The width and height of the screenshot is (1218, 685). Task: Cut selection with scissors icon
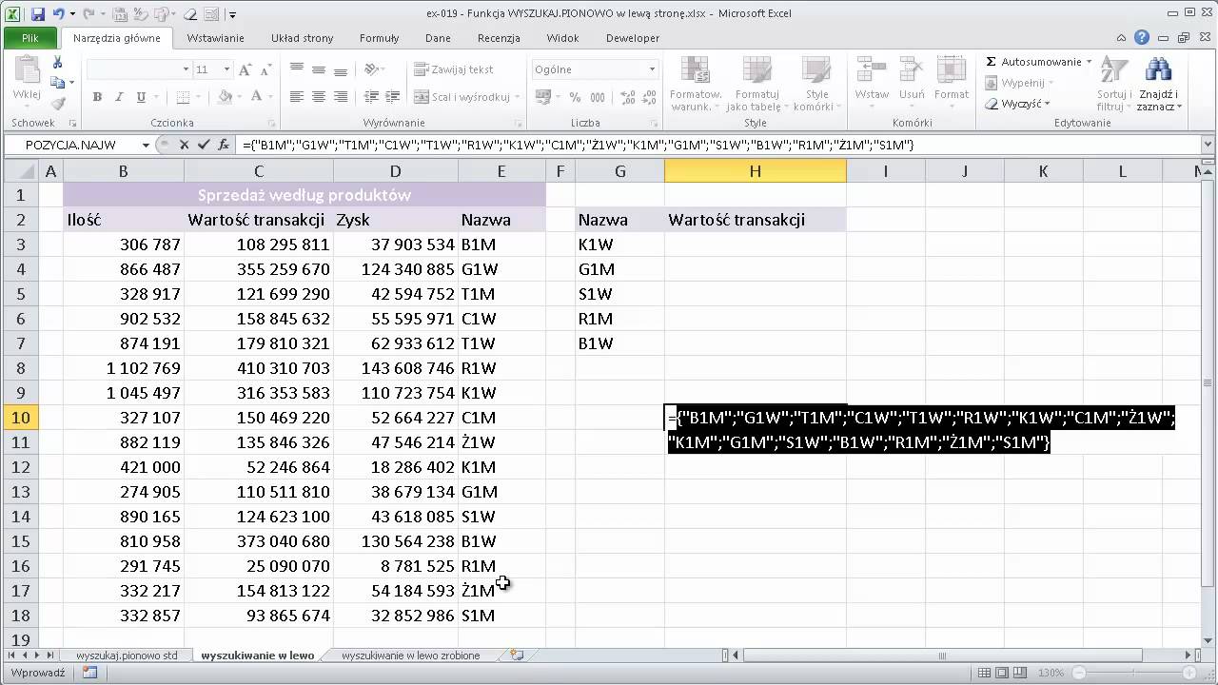tap(57, 62)
